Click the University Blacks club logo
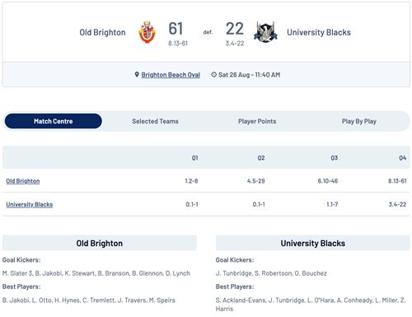 coord(265,32)
